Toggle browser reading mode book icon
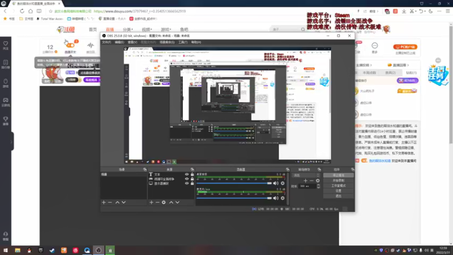Image resolution: width=453 pixels, height=255 pixels. click(39, 11)
